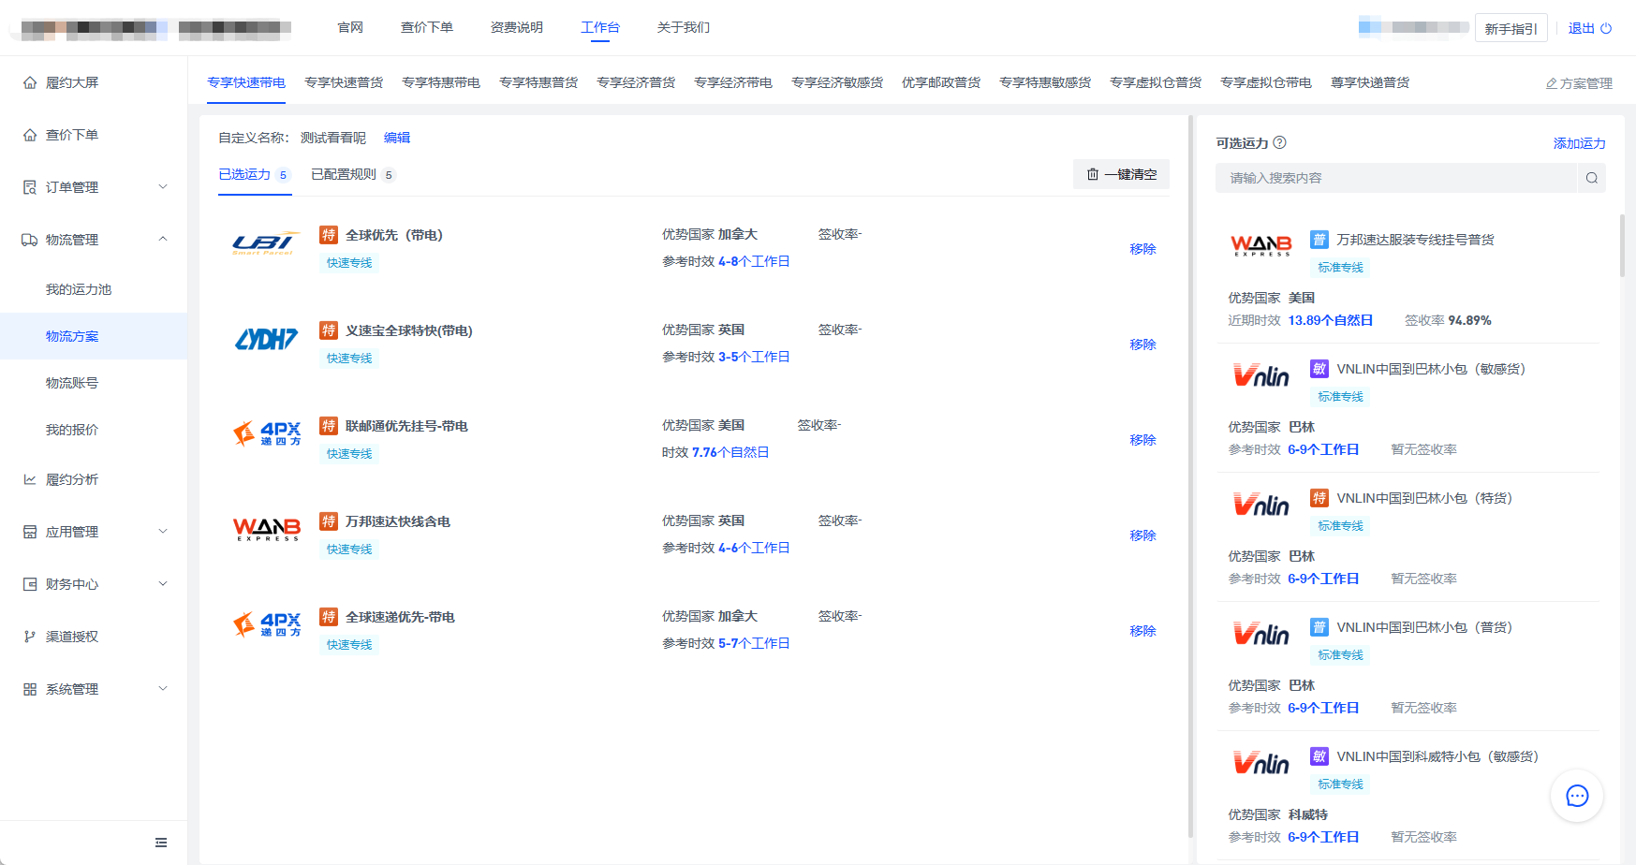This screenshot has height=865, width=1636.
Task: Click 普 badge on 万邦速达服装专线挂号普货
Action: click(1319, 240)
